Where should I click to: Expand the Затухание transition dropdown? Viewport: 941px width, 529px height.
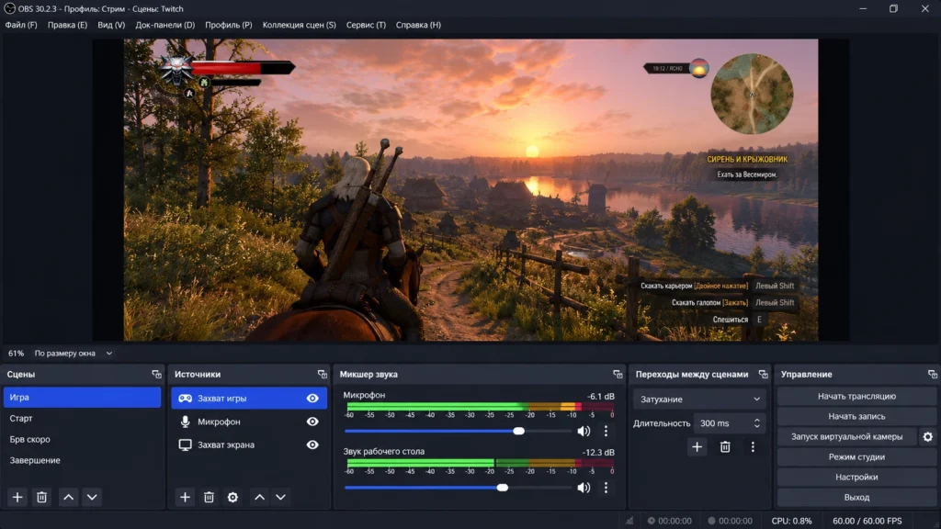click(699, 399)
